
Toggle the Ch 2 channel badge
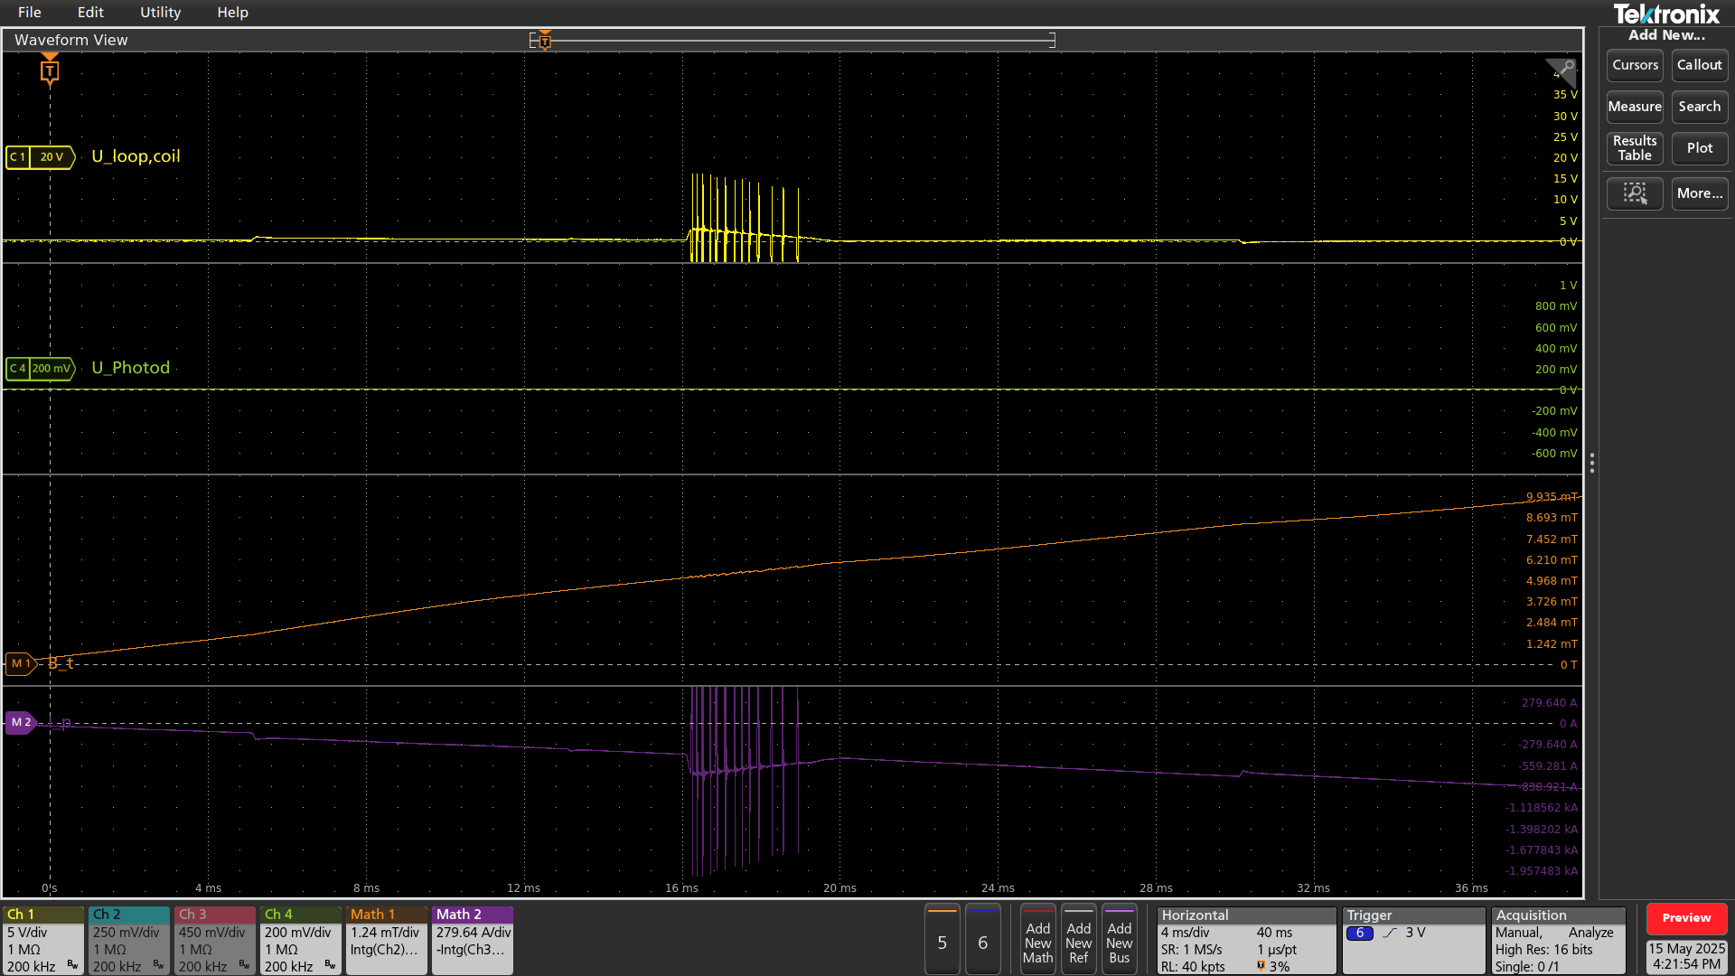[128, 941]
